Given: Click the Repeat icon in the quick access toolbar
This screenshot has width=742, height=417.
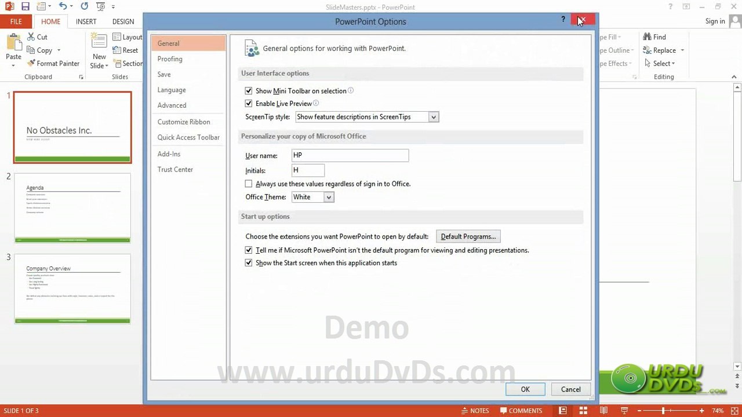Looking at the screenshot, I should [x=85, y=6].
